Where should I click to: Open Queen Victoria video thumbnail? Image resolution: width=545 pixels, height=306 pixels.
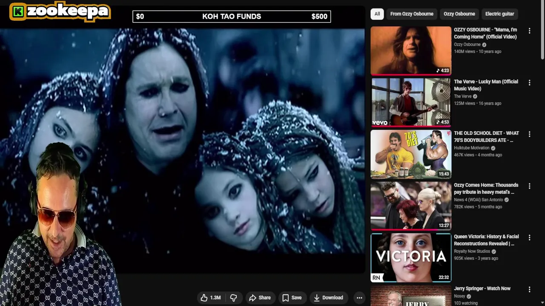point(411,258)
